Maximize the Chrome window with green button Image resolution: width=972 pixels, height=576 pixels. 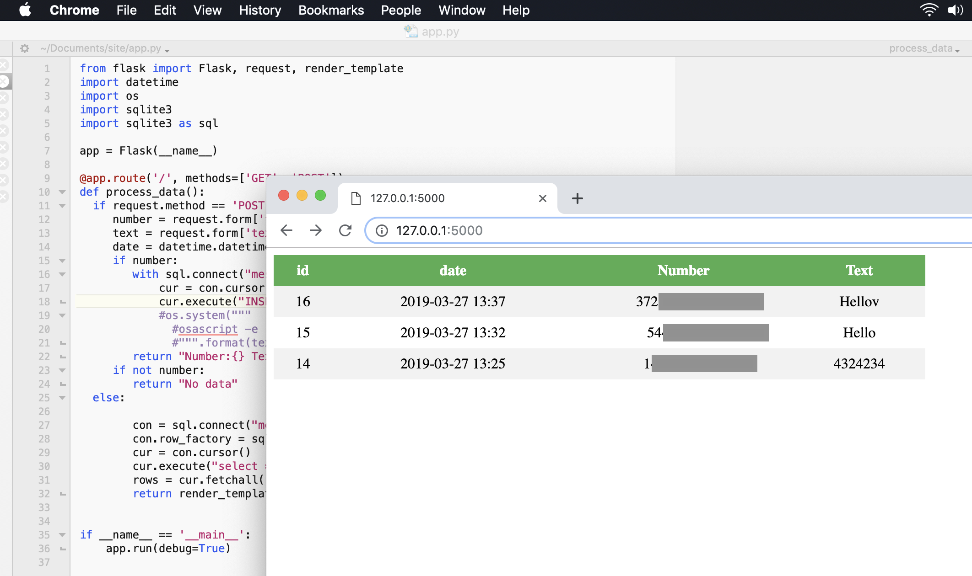click(x=320, y=196)
